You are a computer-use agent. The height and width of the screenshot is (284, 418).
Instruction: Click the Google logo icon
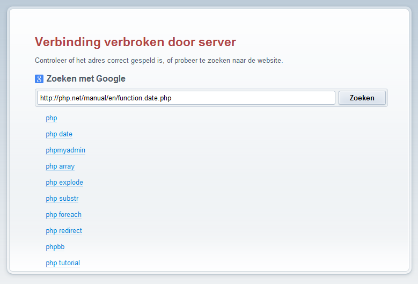point(39,79)
